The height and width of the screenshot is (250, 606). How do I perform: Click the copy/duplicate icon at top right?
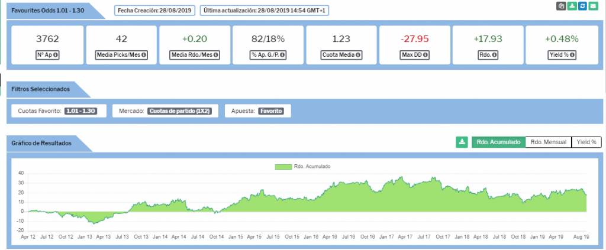[x=560, y=6]
